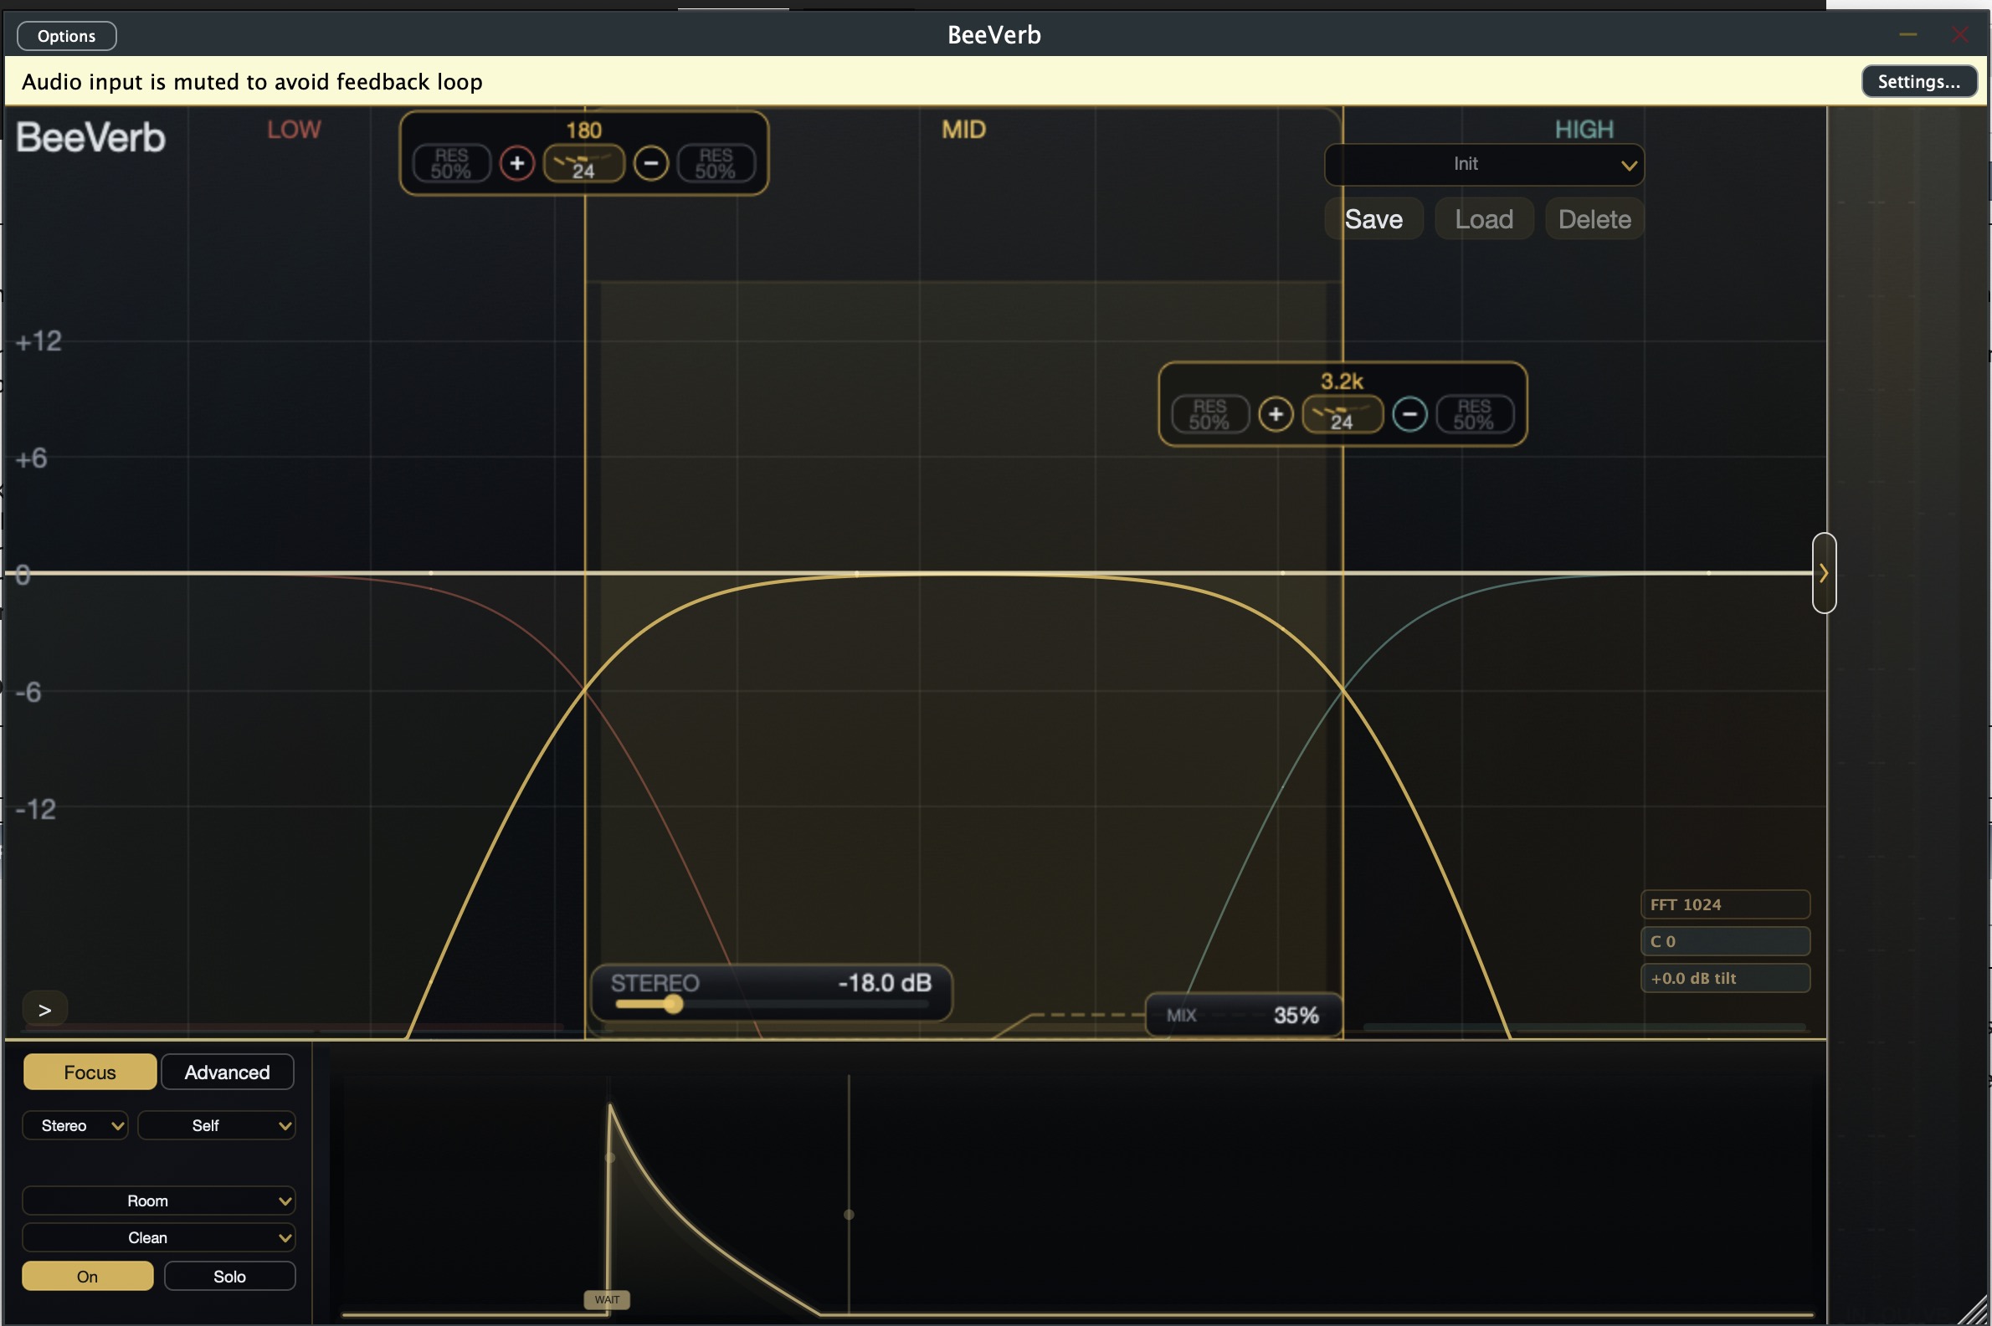Image resolution: width=1992 pixels, height=1326 pixels.
Task: Click the BeeVerb logo
Action: 90,137
